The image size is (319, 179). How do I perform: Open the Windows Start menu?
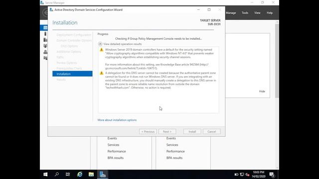click(x=45, y=175)
